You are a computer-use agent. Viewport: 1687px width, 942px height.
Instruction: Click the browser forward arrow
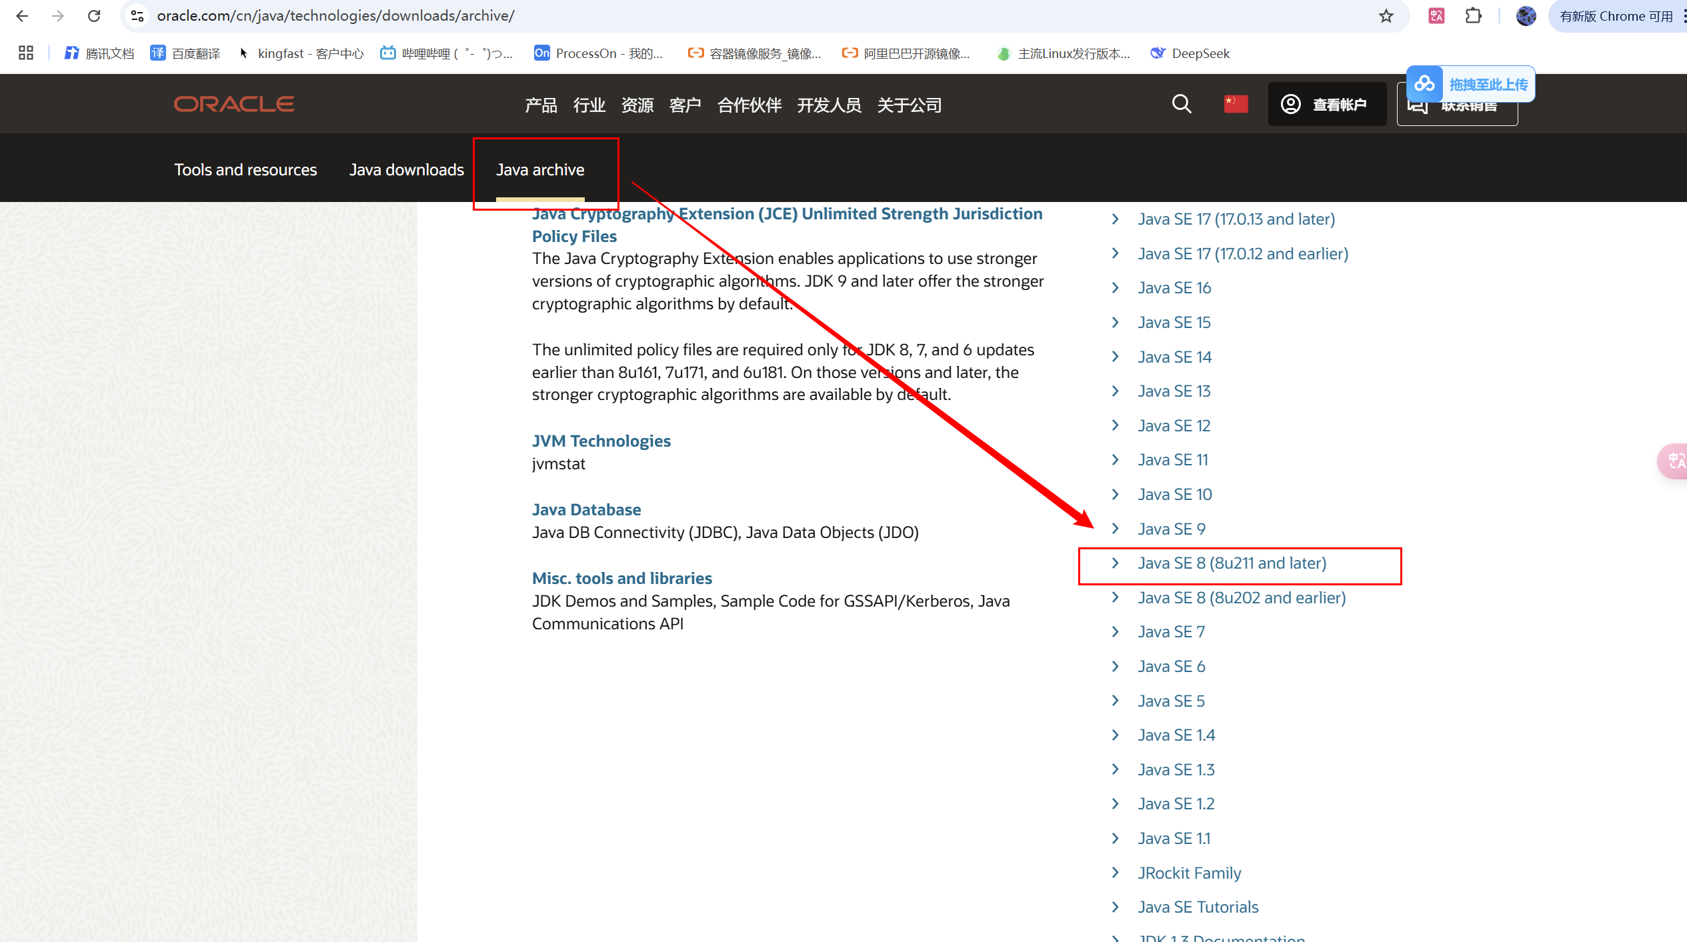tap(58, 16)
